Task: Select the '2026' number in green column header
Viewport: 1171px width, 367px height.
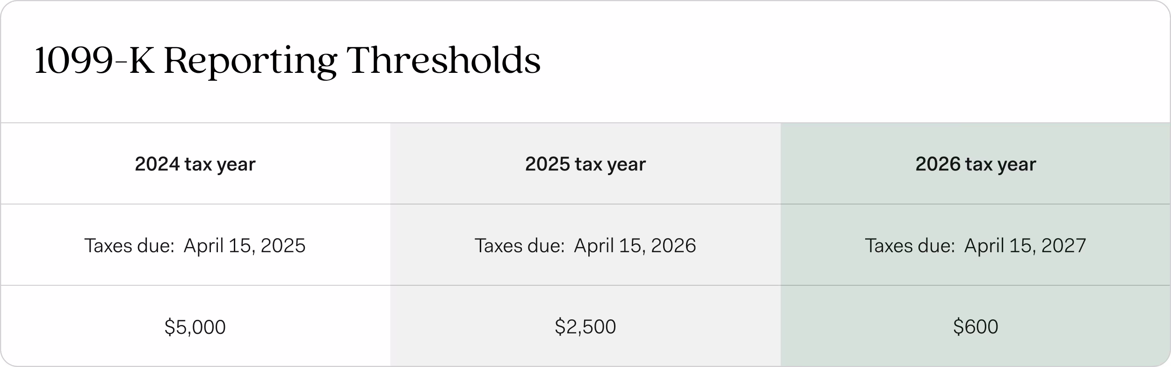Action: 938,164
